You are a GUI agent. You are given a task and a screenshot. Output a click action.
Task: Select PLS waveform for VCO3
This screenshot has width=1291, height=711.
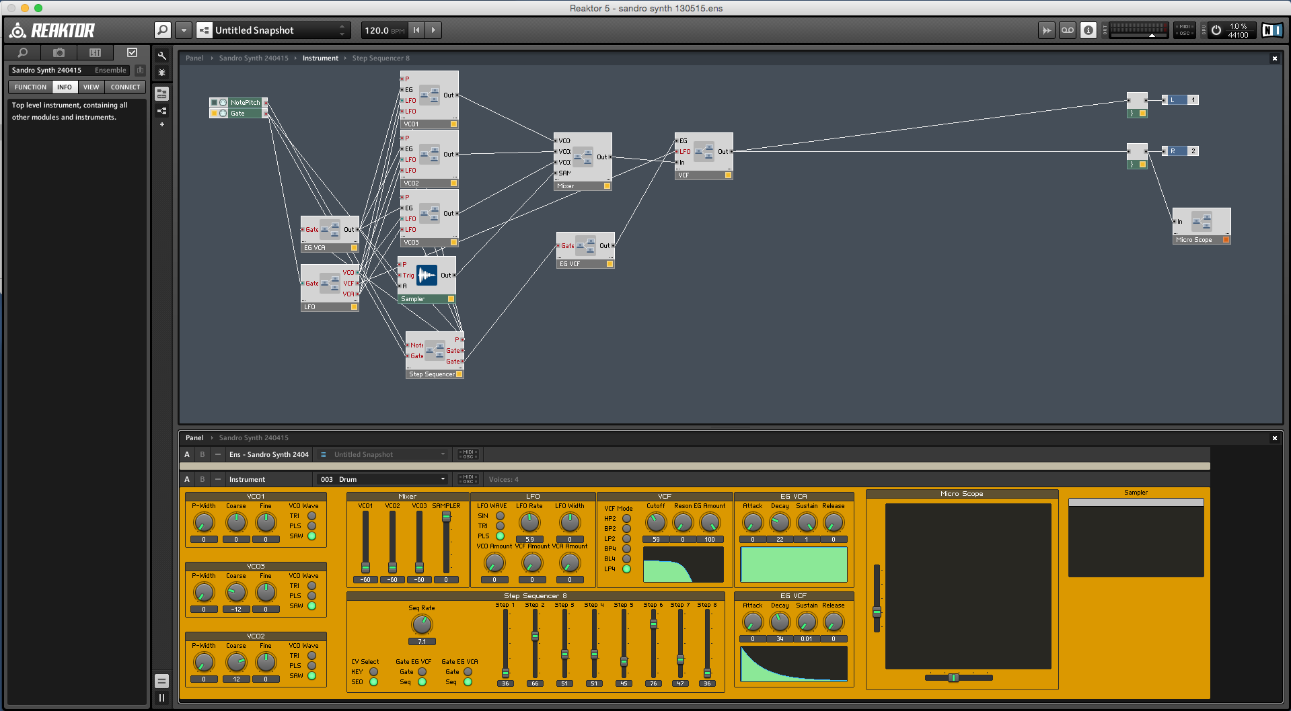(311, 595)
